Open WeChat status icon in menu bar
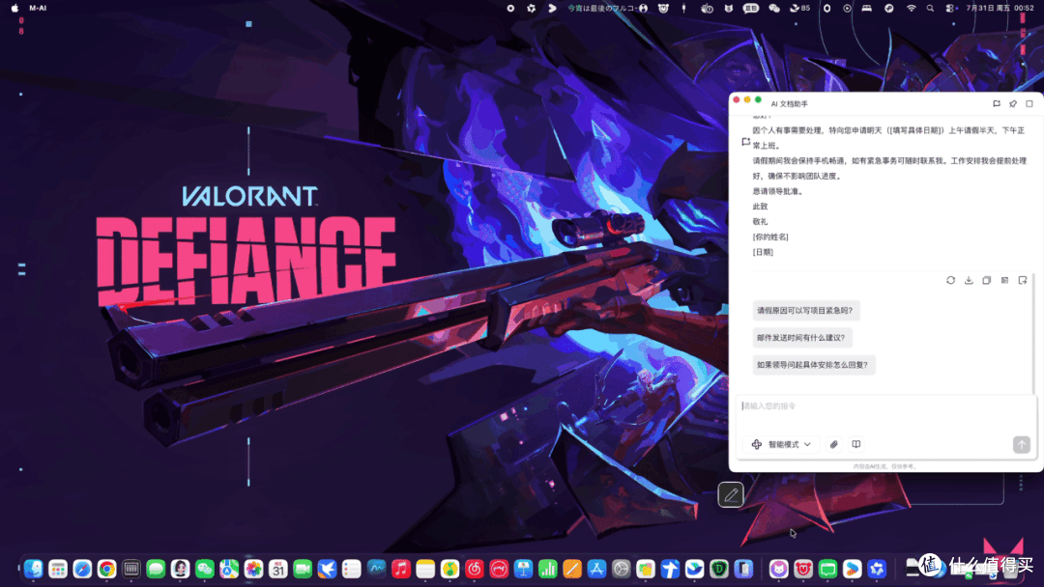The width and height of the screenshot is (1044, 587). pyautogui.click(x=773, y=8)
